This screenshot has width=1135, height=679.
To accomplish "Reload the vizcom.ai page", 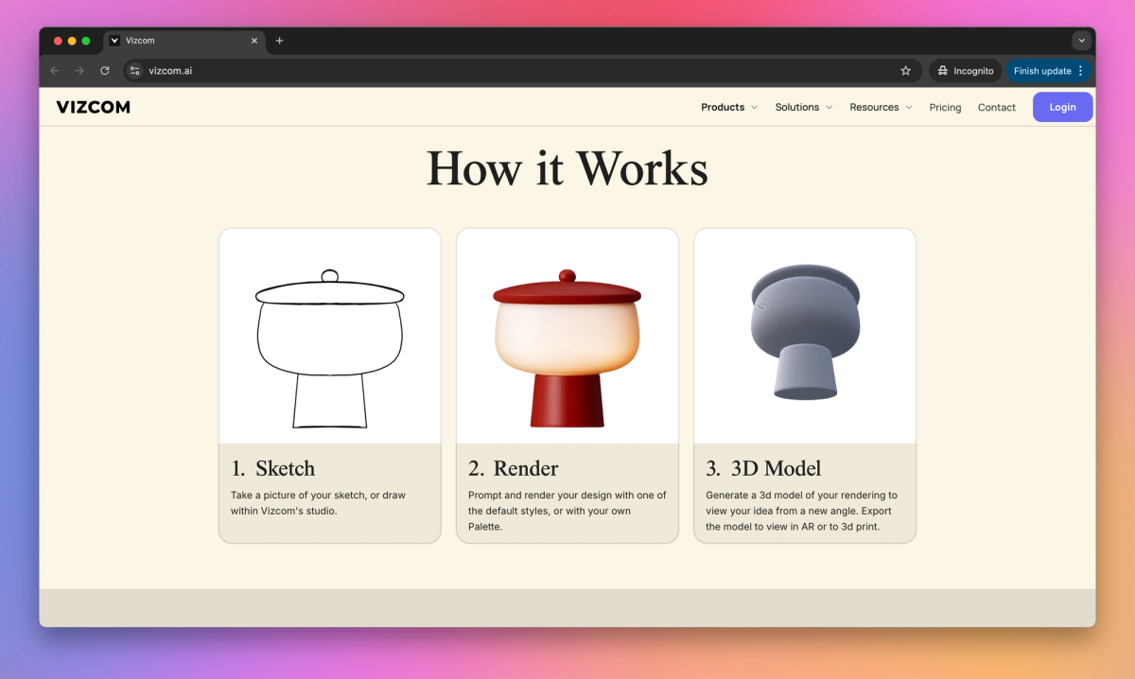I will click(x=105, y=71).
